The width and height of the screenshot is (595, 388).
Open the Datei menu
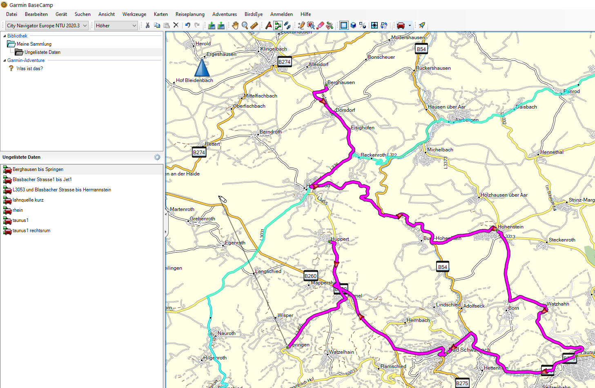coord(11,14)
